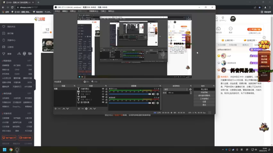Remove selected source with the minus icon
Screen dimensions: 273x153
83,108
